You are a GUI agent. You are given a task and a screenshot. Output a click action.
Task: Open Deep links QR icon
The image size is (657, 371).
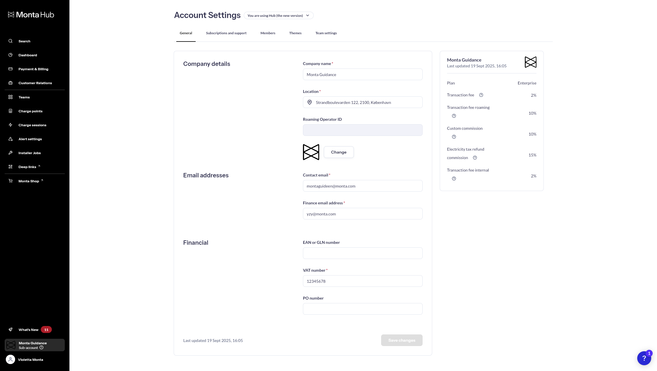(x=10, y=167)
